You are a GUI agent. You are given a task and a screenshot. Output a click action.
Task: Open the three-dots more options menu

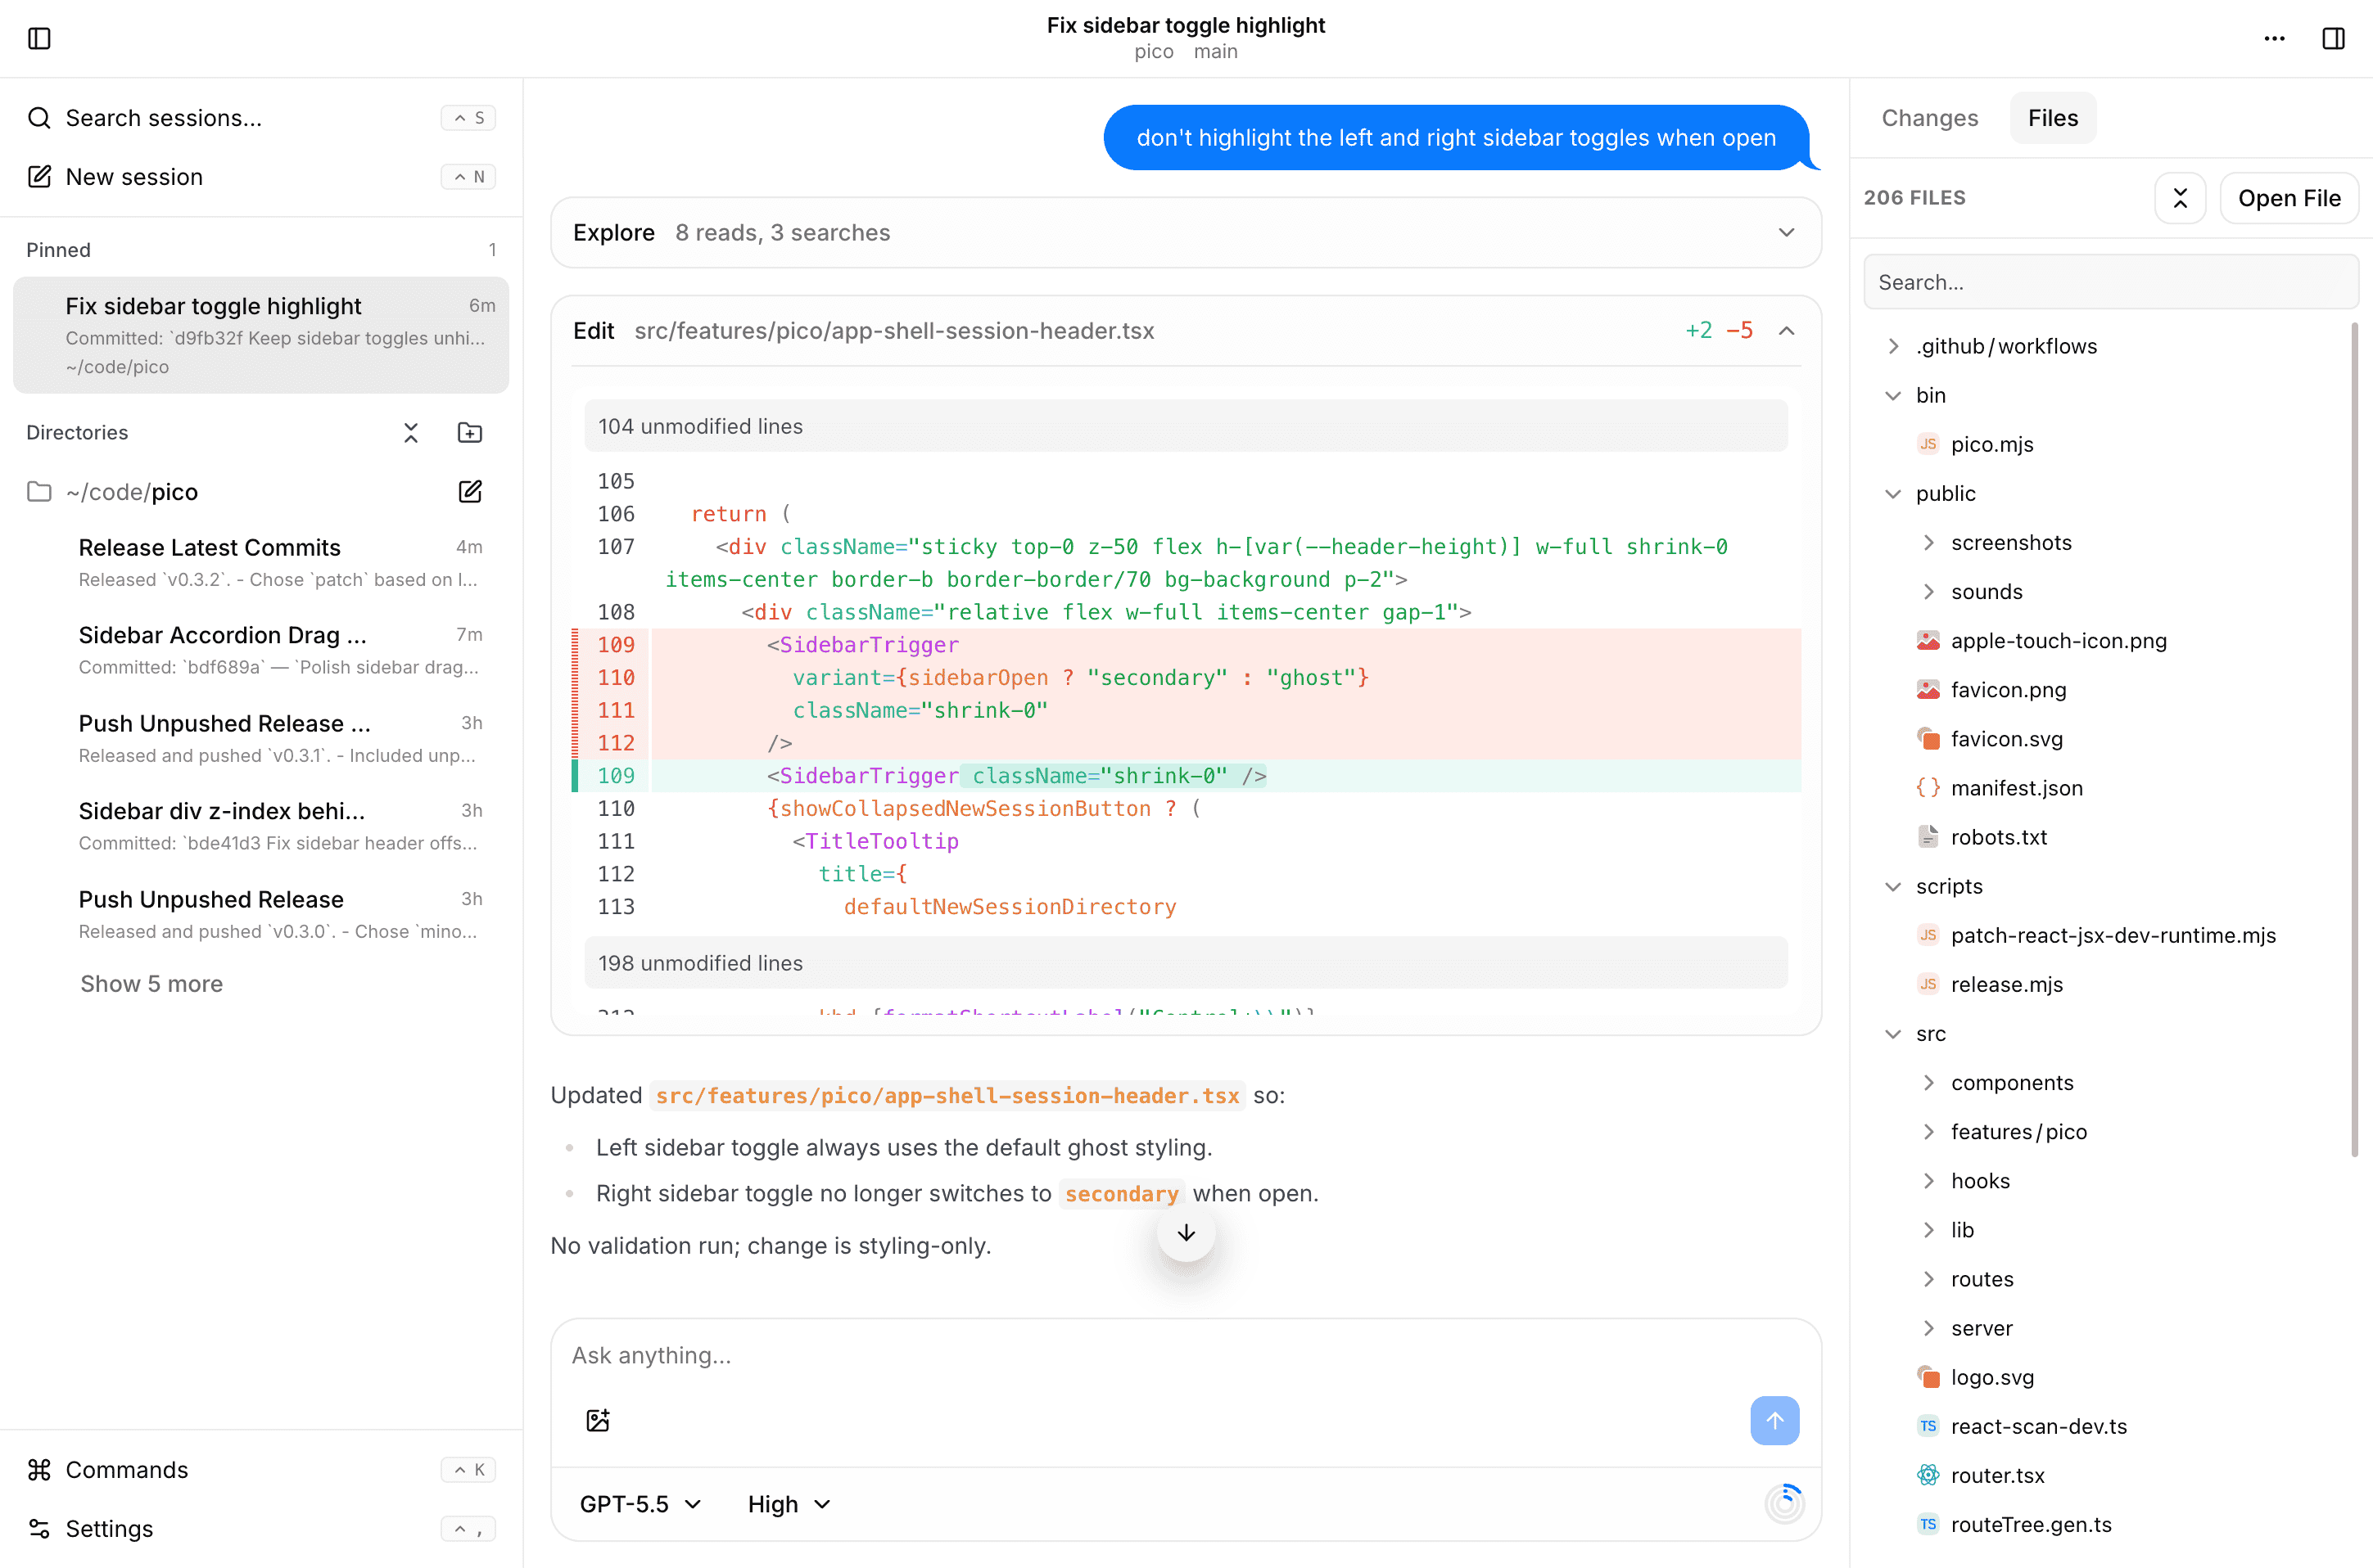(x=2274, y=38)
